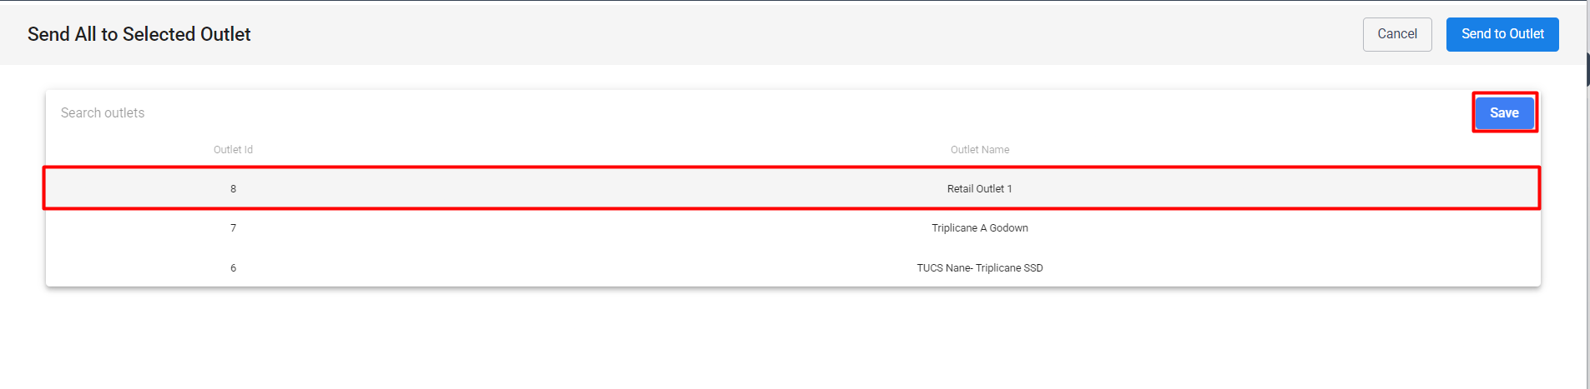This screenshot has width=1590, height=389.
Task: Select the Outlet Id 8 cell
Action: 233,189
